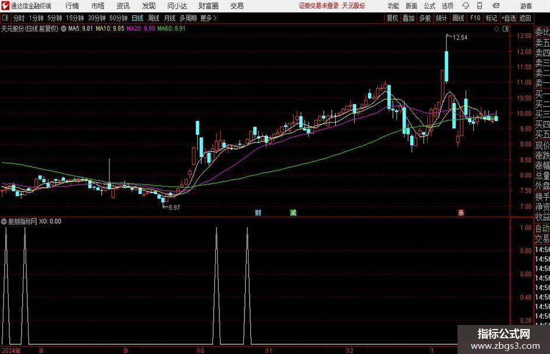
Task: Click the 天元股份 stock name link
Action: (354, 6)
